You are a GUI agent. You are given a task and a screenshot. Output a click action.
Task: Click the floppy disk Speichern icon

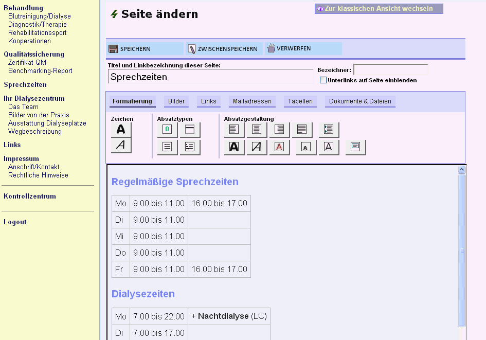tap(113, 49)
